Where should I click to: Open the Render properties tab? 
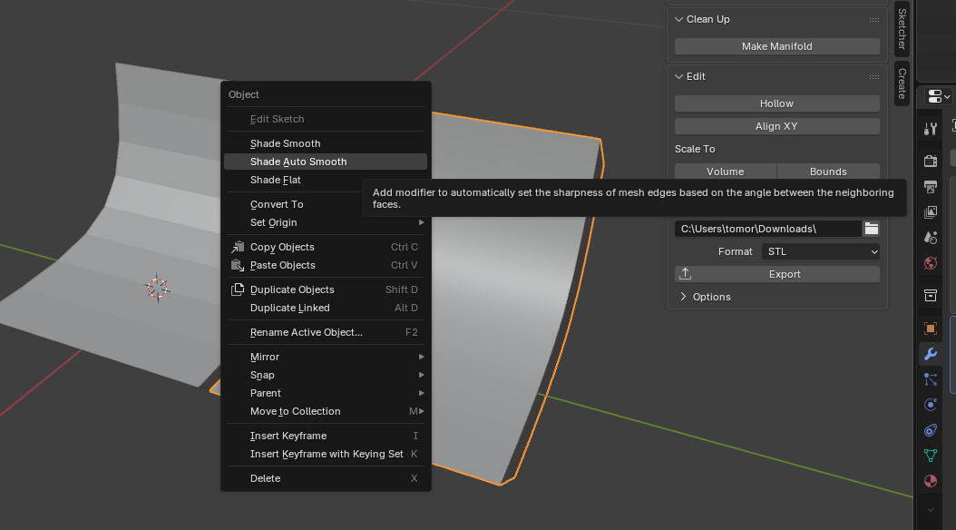click(930, 162)
